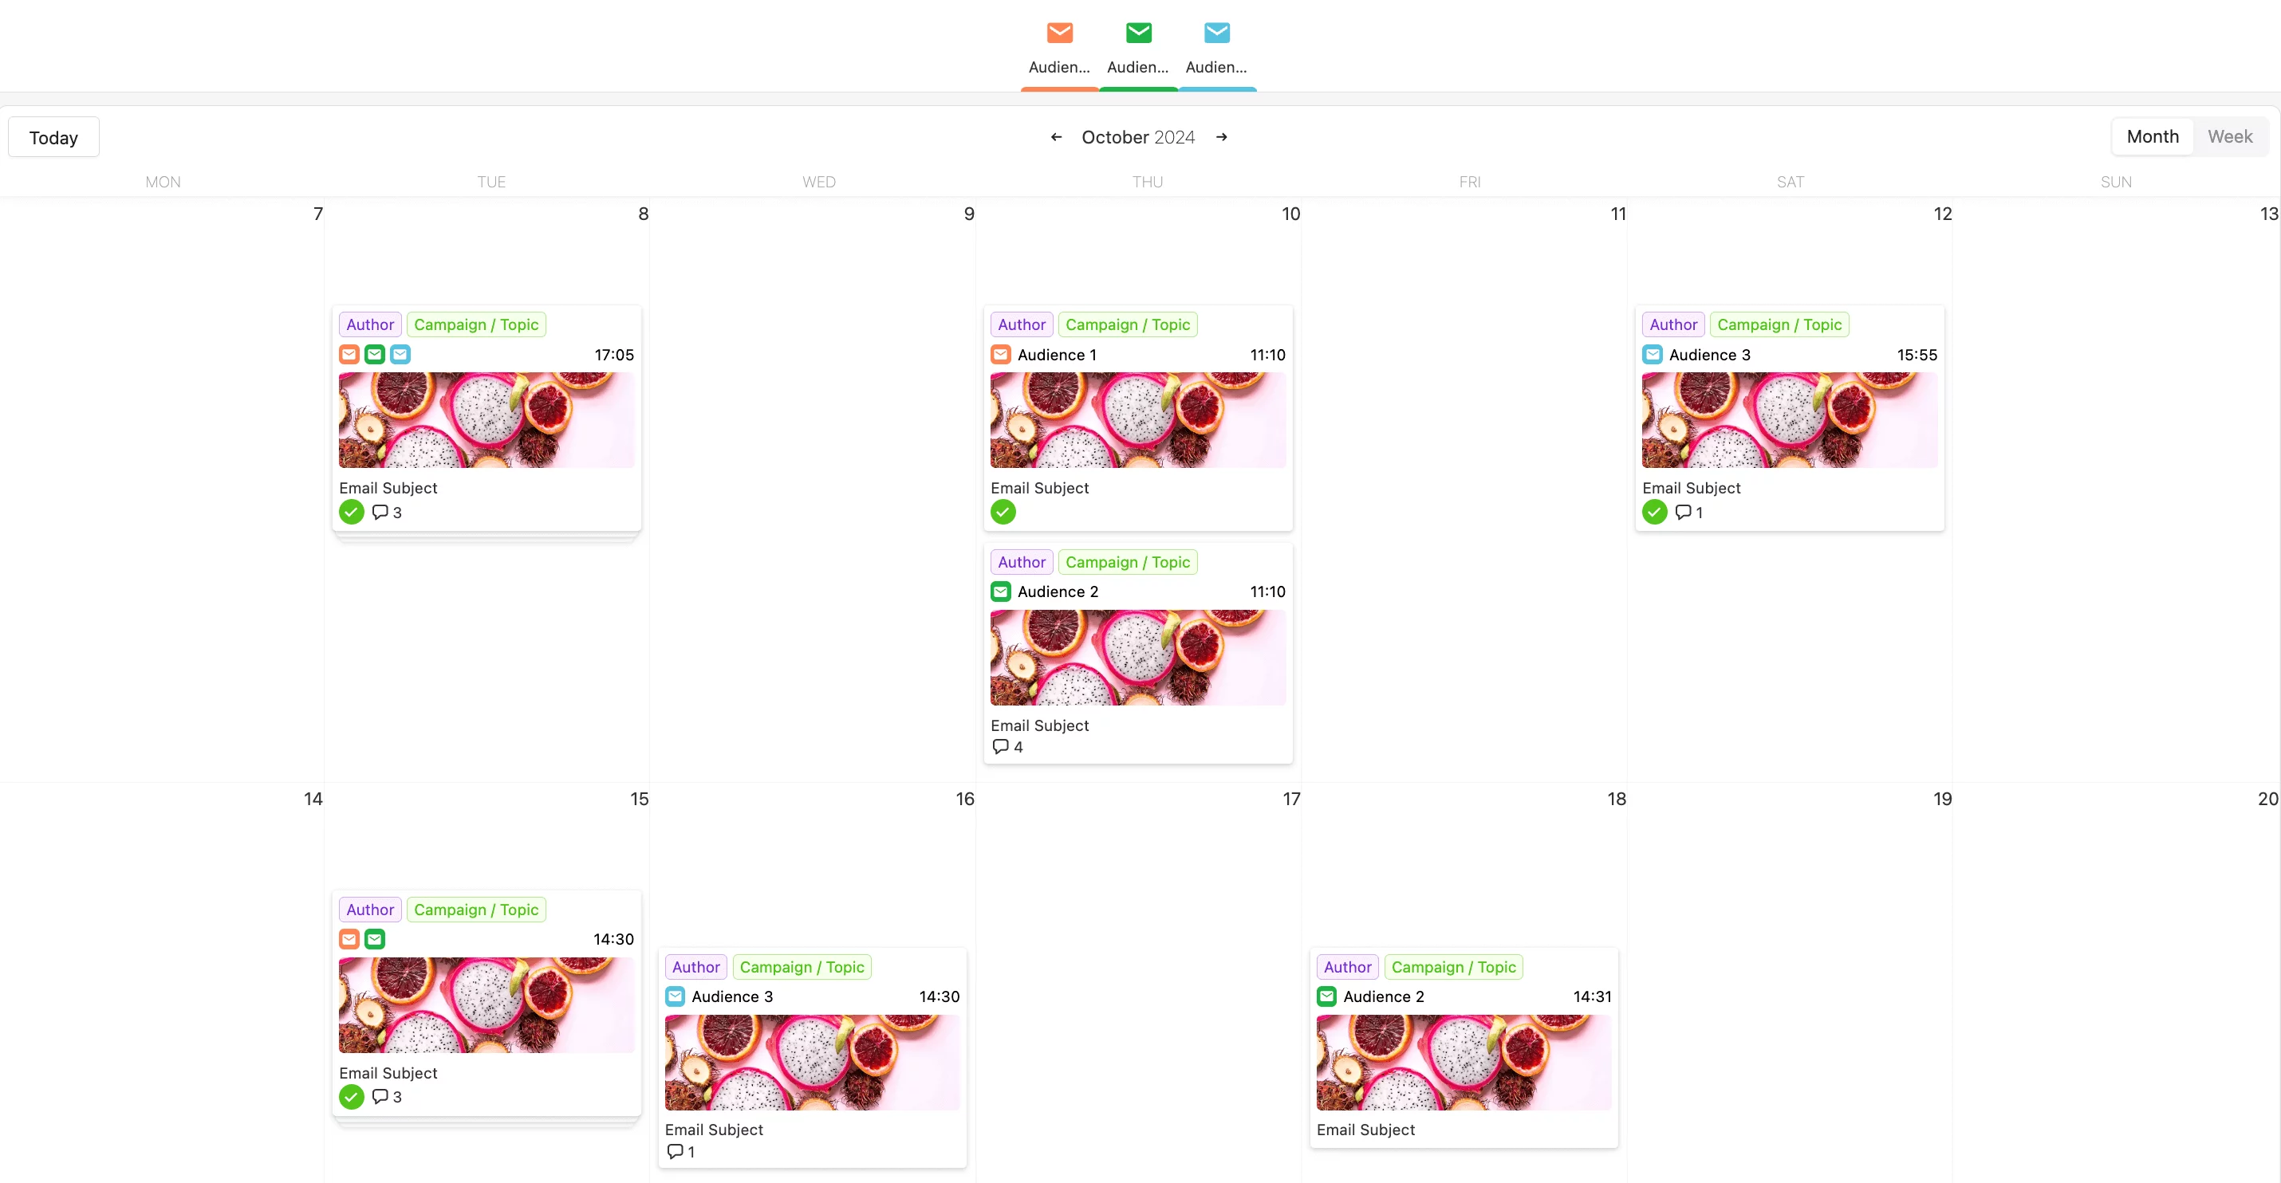2281x1183 pixels.
Task: Click the orange Audience 1 email icon
Action: click(x=1000, y=354)
